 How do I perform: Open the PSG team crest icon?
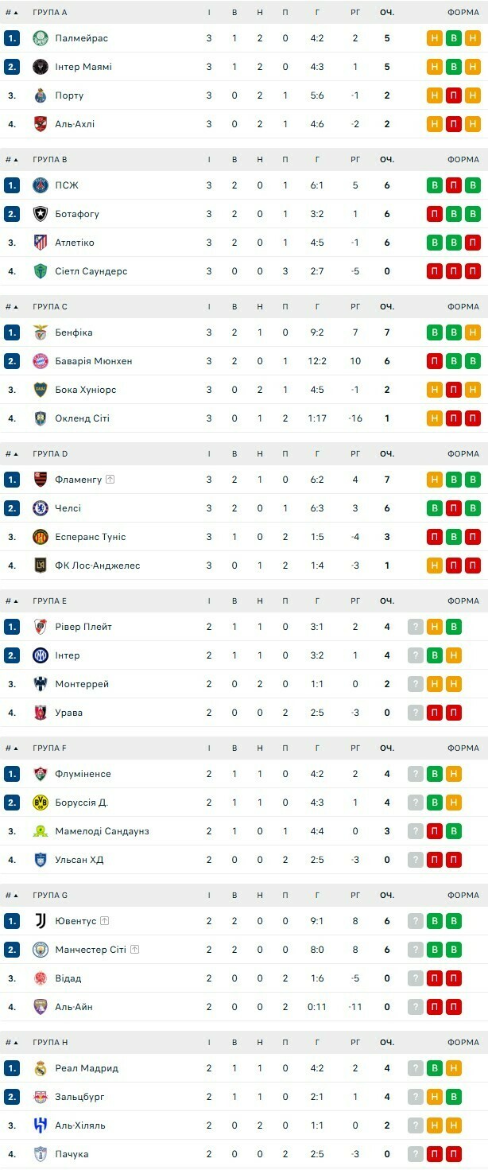pyautogui.click(x=41, y=185)
